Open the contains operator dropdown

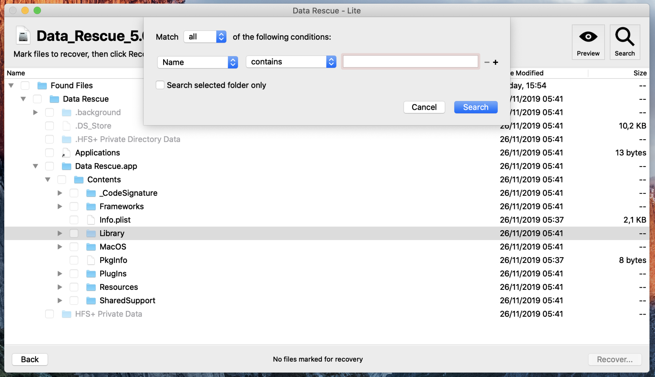pos(291,62)
